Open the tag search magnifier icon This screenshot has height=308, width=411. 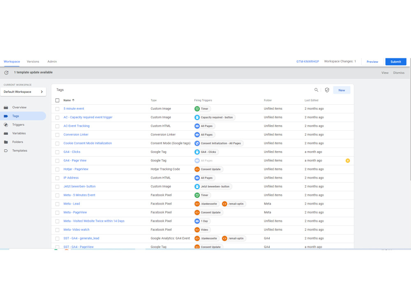coord(316,90)
